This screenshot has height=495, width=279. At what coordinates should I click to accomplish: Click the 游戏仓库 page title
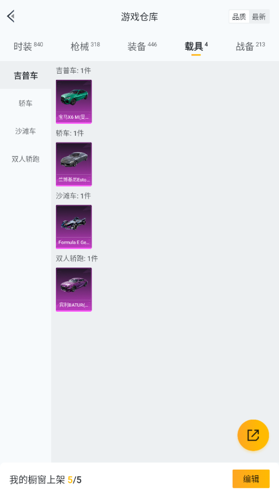click(139, 17)
